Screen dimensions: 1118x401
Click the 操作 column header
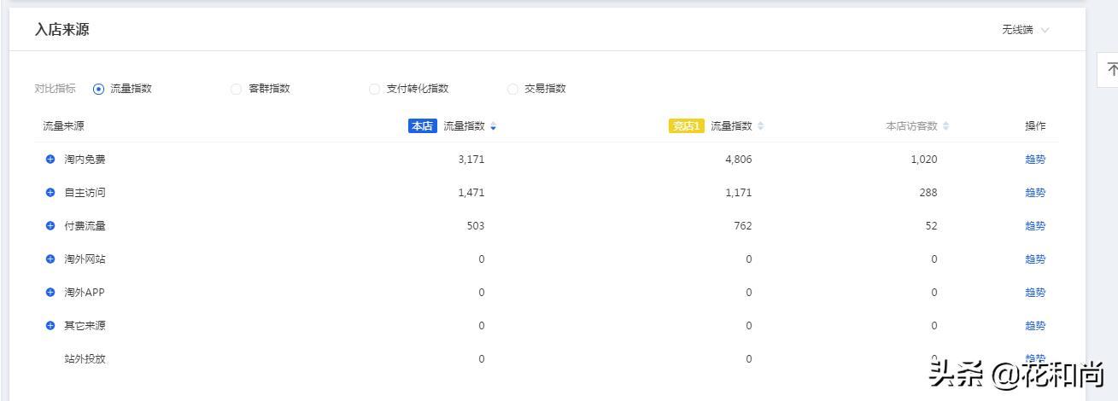(x=1035, y=126)
